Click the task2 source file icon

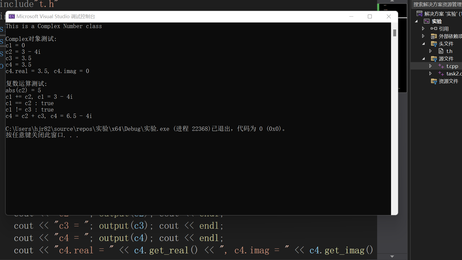tap(441, 74)
